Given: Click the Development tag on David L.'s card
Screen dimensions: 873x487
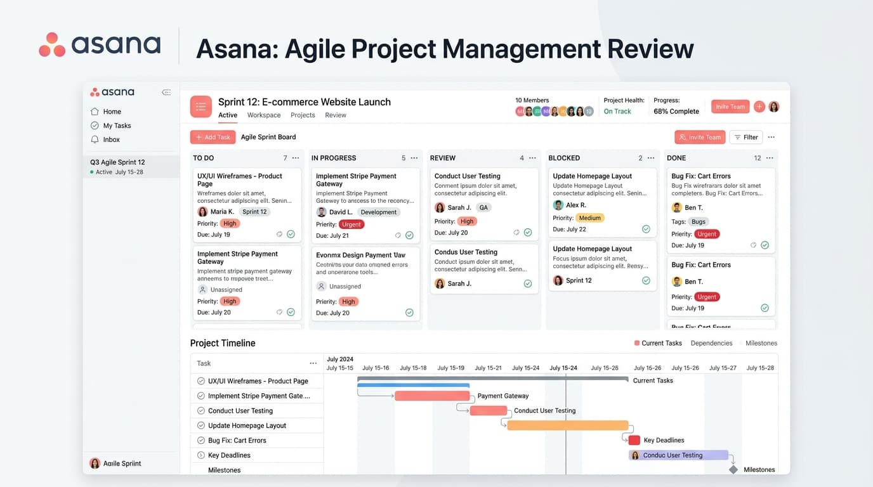Looking at the screenshot, I should tap(379, 212).
